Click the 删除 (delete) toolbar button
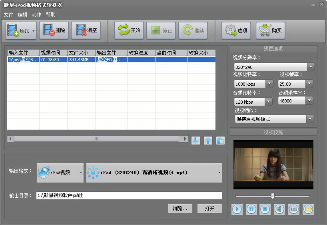 pos(54,30)
